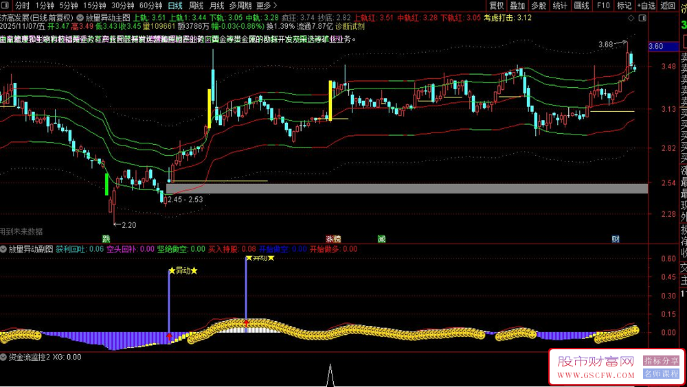The image size is (687, 387).
Task: Click the 2.45 - 2.53 gap label
Action: 185,200
